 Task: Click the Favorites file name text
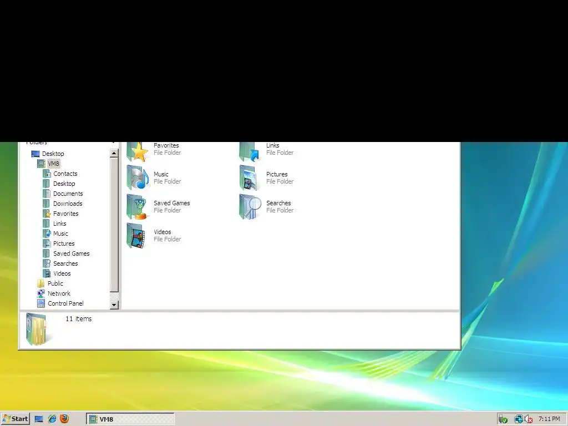(x=166, y=145)
